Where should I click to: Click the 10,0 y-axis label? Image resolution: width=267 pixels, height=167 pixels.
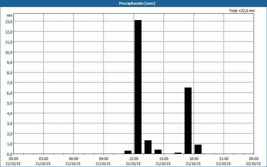[9, 52]
